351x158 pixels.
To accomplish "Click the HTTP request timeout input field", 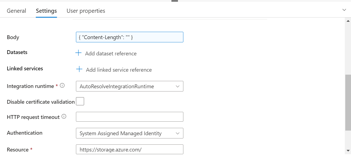I will 129,116.
